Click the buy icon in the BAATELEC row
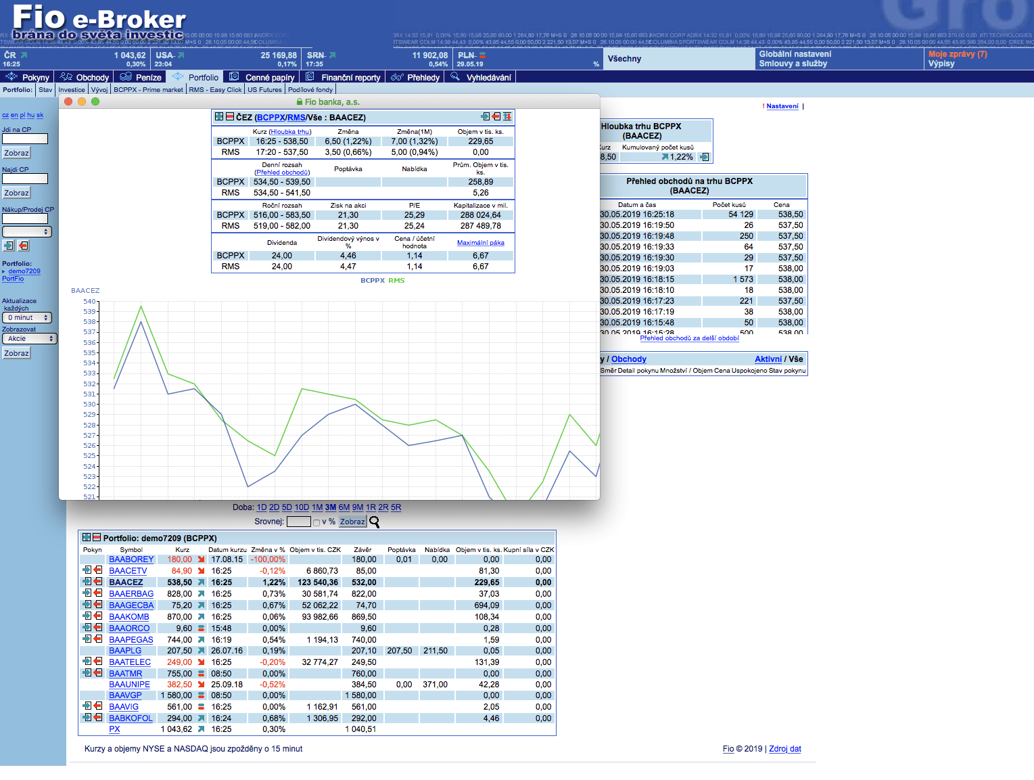 (x=87, y=662)
